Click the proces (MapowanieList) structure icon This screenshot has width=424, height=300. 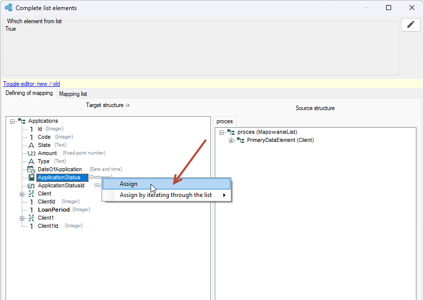(231, 132)
